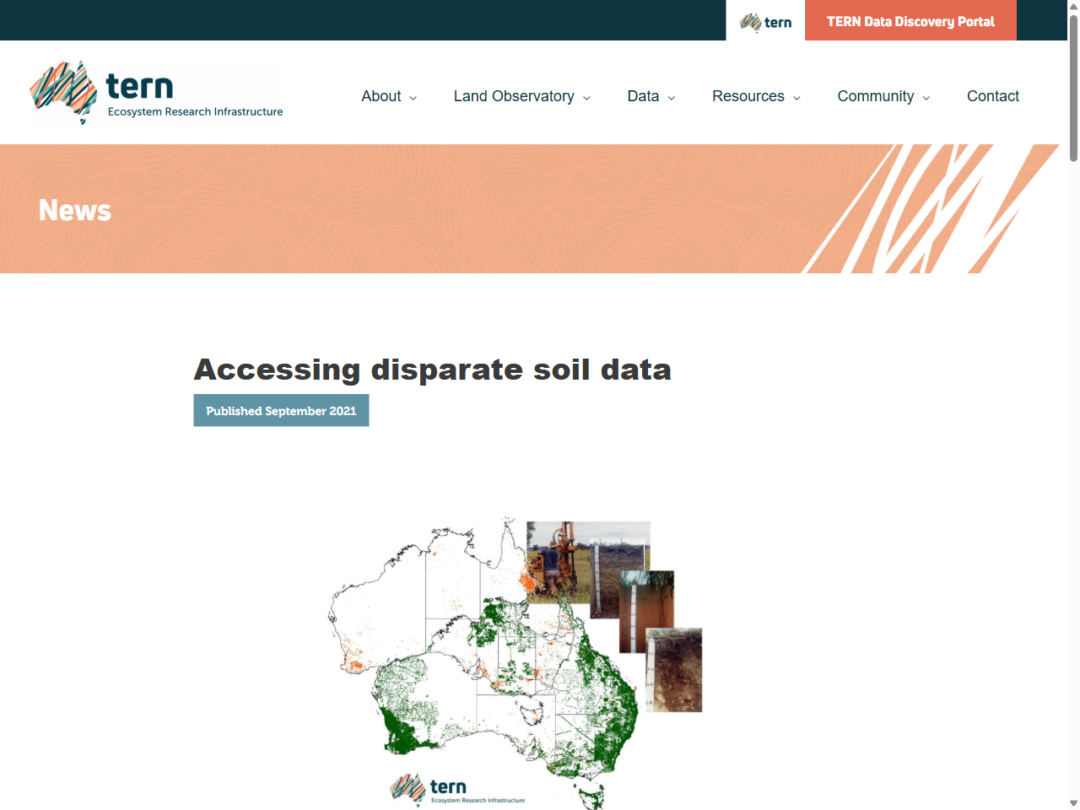Select the Published September 2021 badge
The image size is (1080, 810).
(x=281, y=411)
